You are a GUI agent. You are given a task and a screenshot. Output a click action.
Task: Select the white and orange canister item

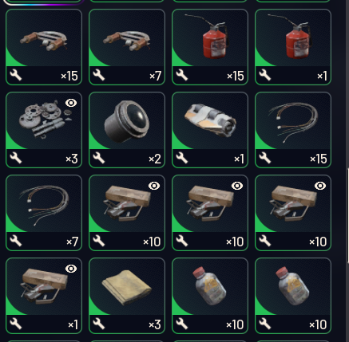coord(210,130)
